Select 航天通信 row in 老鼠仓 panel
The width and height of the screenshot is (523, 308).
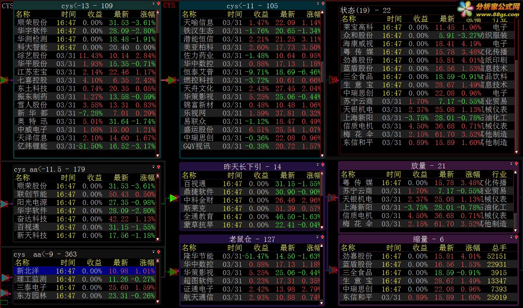click(251, 297)
